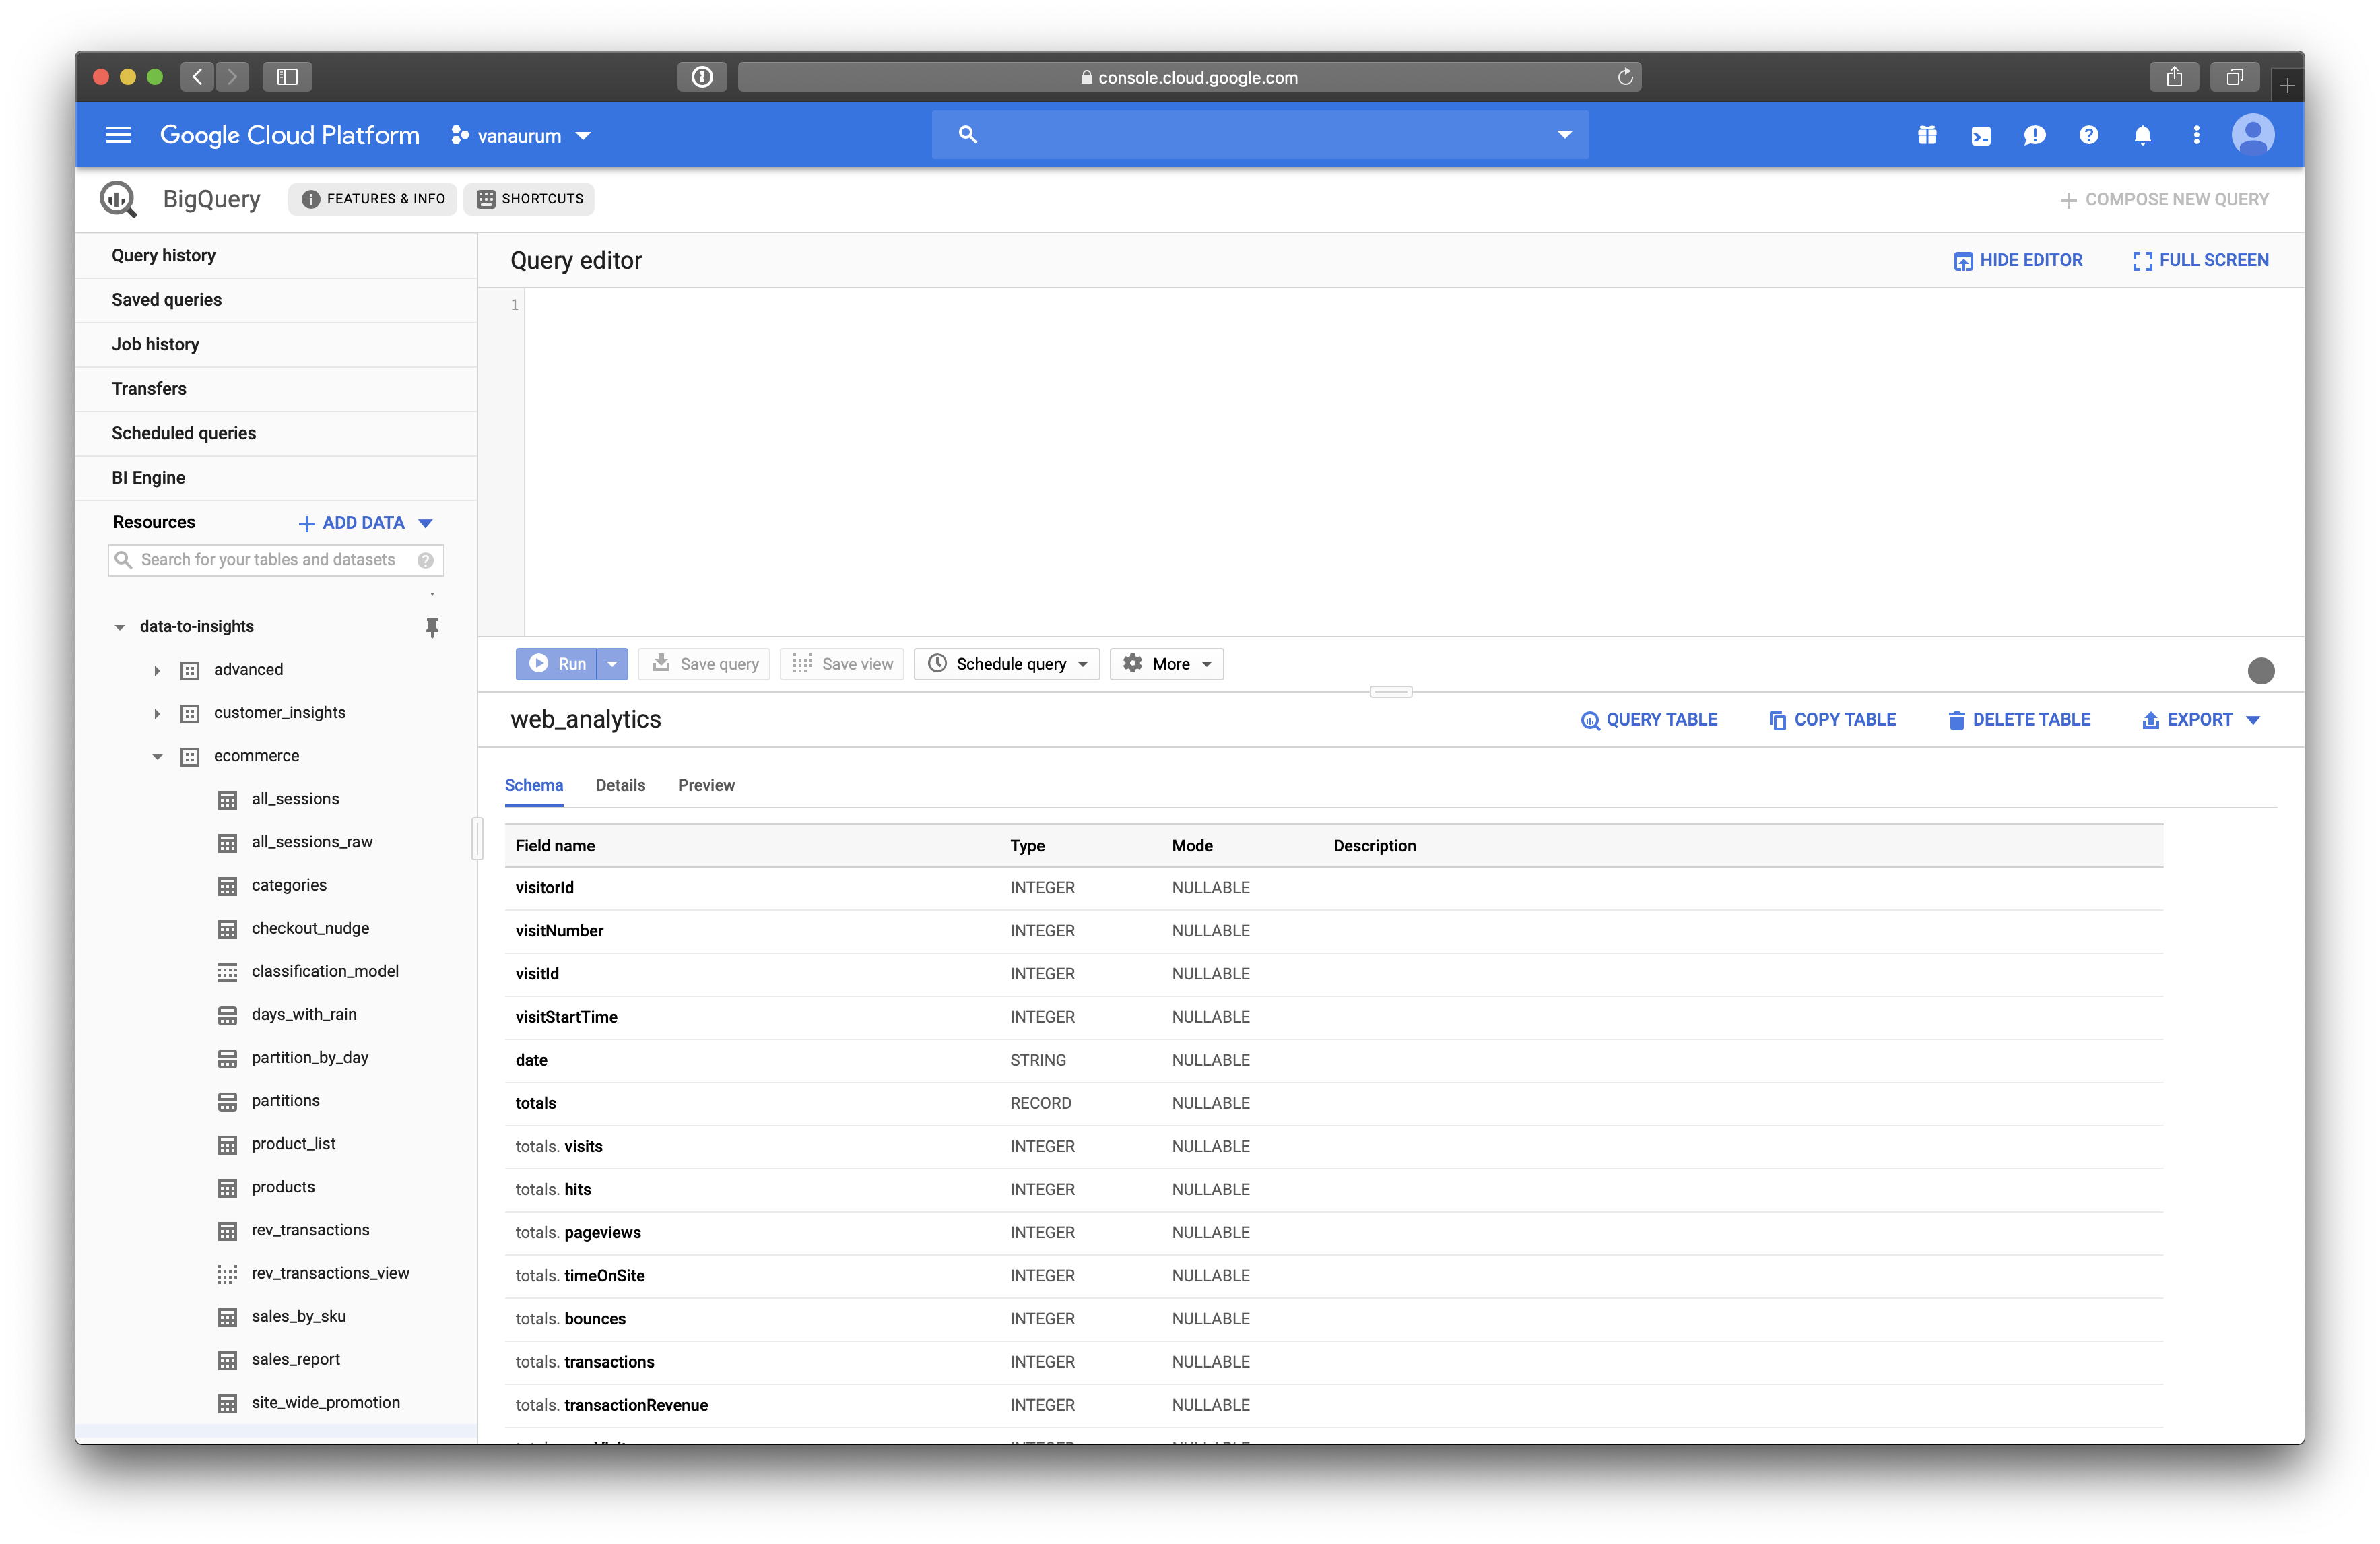
Task: Click FEATURES & INFO button
Action: [372, 199]
